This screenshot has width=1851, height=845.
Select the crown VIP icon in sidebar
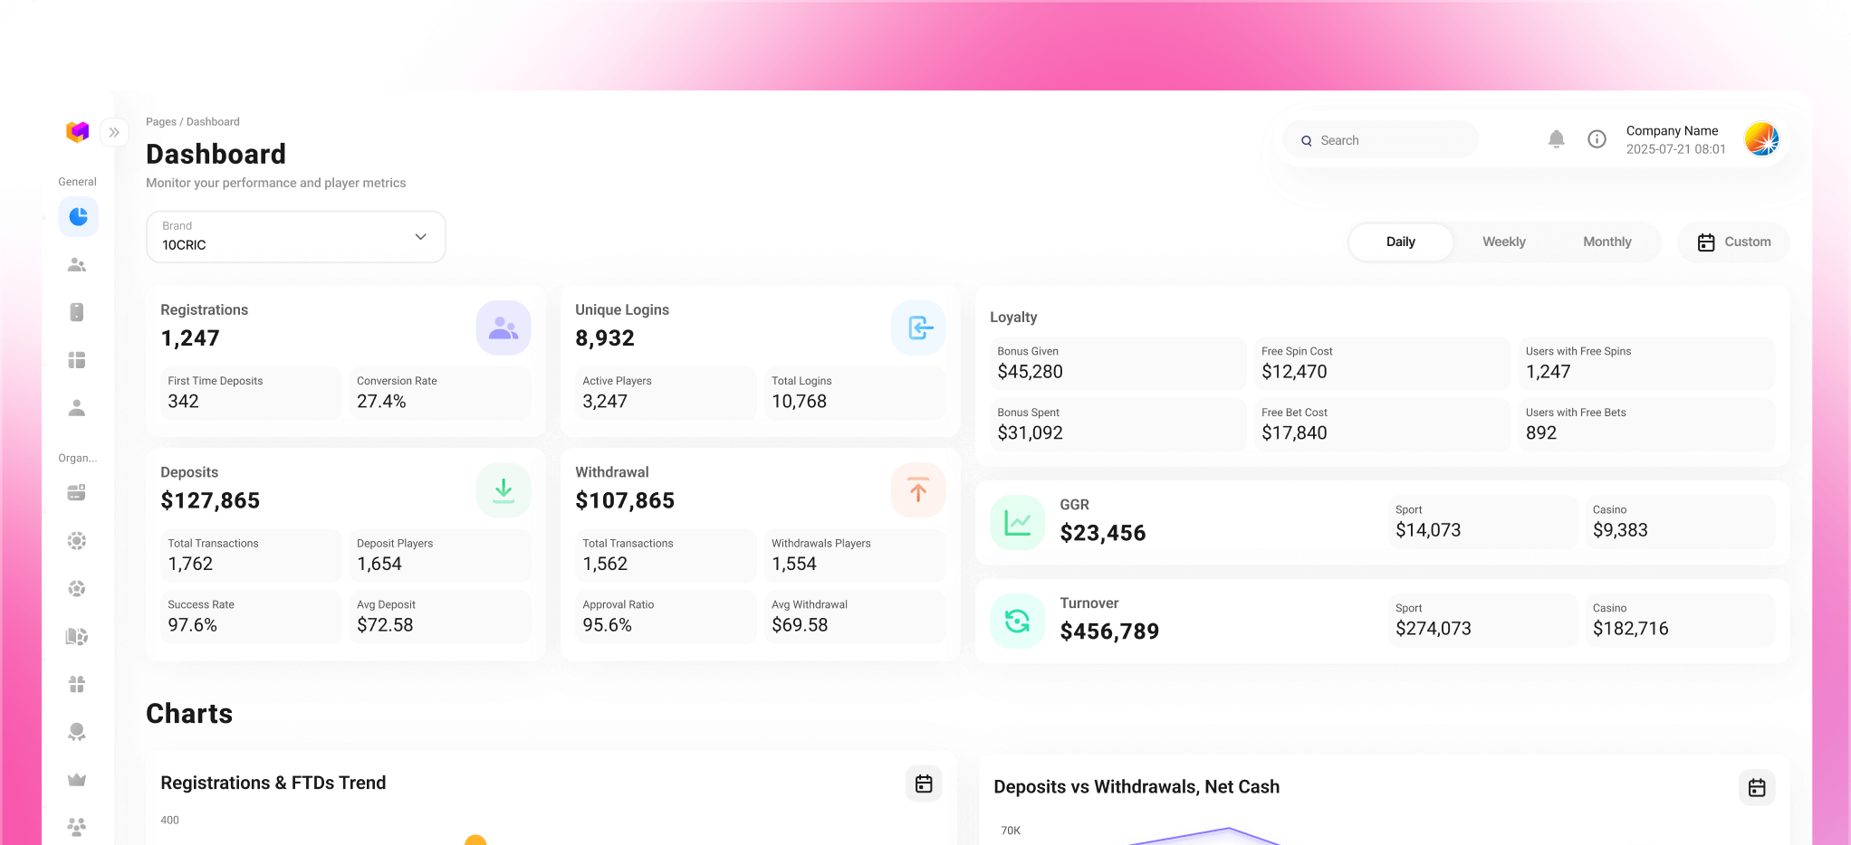tap(78, 779)
